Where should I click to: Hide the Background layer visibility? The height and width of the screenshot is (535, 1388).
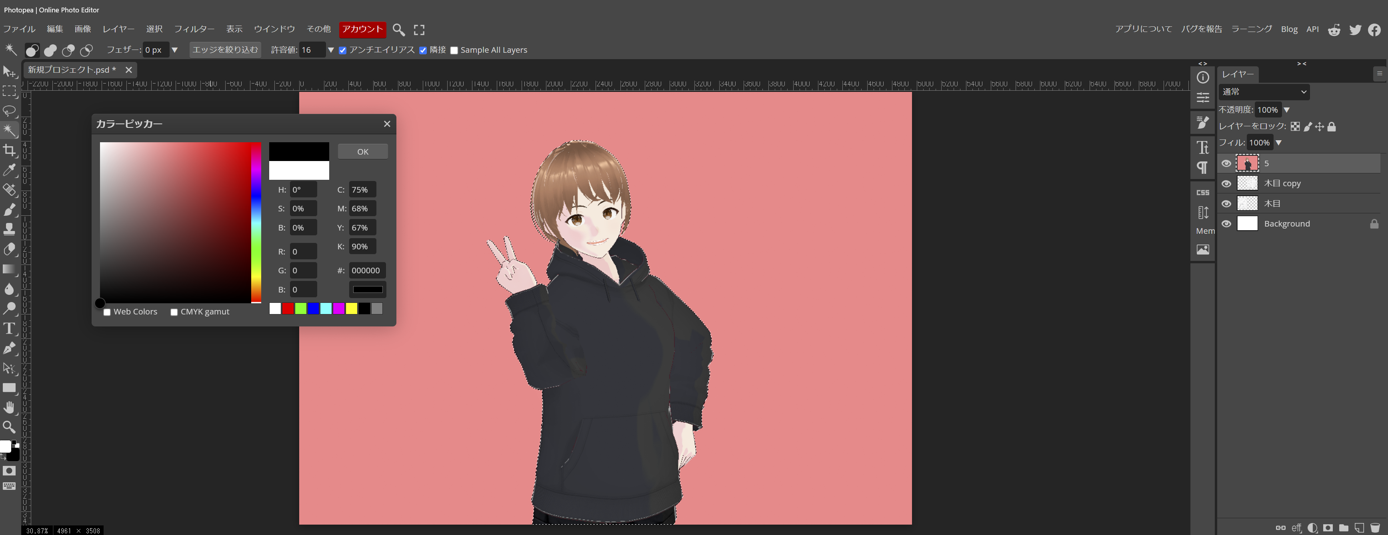pos(1226,224)
